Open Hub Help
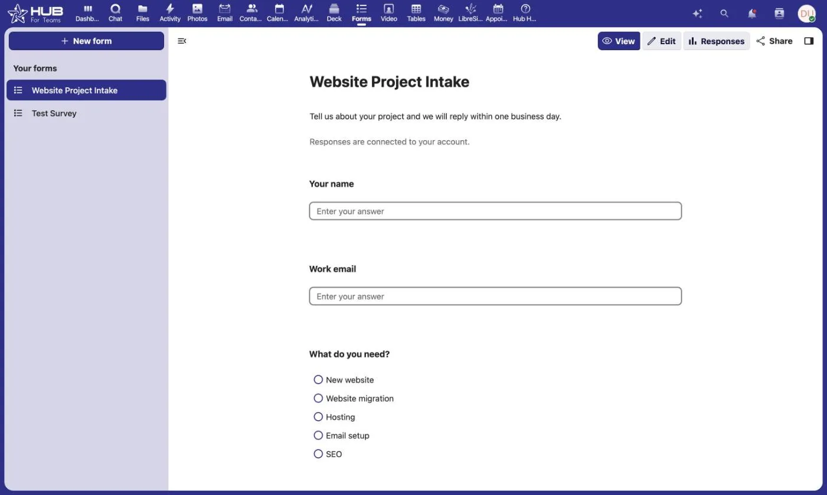The height and width of the screenshot is (495, 827). tap(525, 13)
